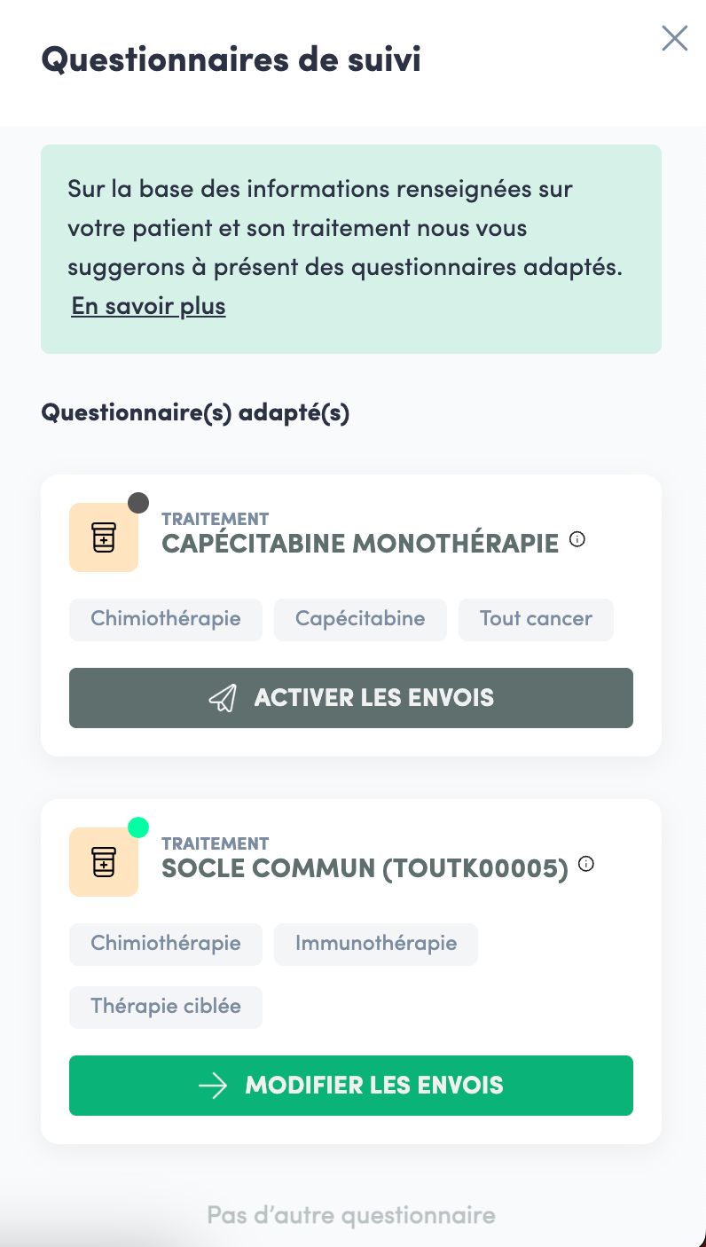Screen dimensions: 706x1247
Task: Click info icon next to Capécitabine Monothérapie
Action: 577,538
